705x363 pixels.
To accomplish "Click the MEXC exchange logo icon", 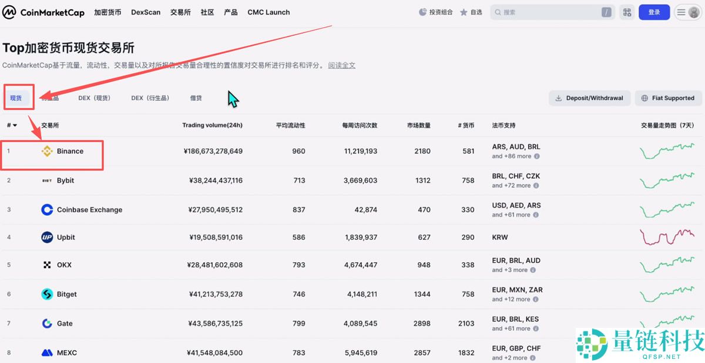I will point(48,352).
